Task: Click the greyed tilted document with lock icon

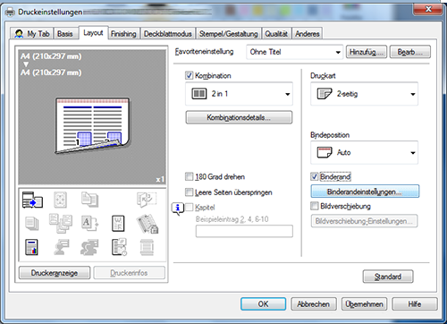Action: point(148,224)
